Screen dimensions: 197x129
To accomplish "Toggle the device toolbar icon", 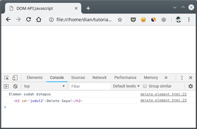I will pos(15,78).
